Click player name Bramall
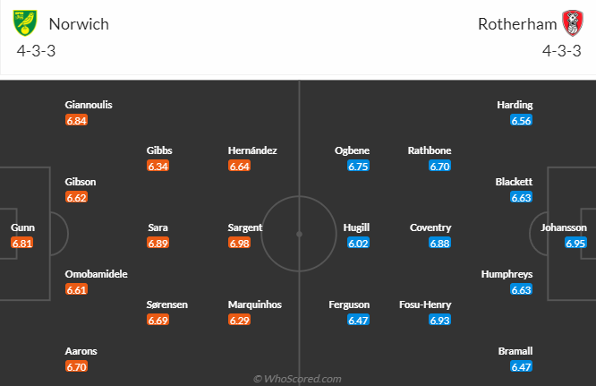Screen dimensions: 596x386 pos(515,351)
